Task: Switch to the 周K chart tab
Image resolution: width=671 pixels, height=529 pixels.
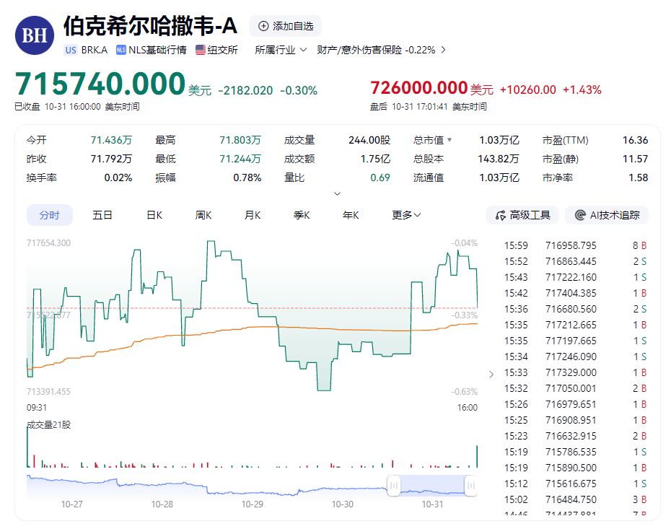Action: (203, 215)
